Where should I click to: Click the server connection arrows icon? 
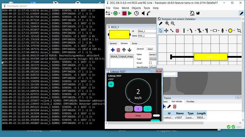click(x=108, y=13)
